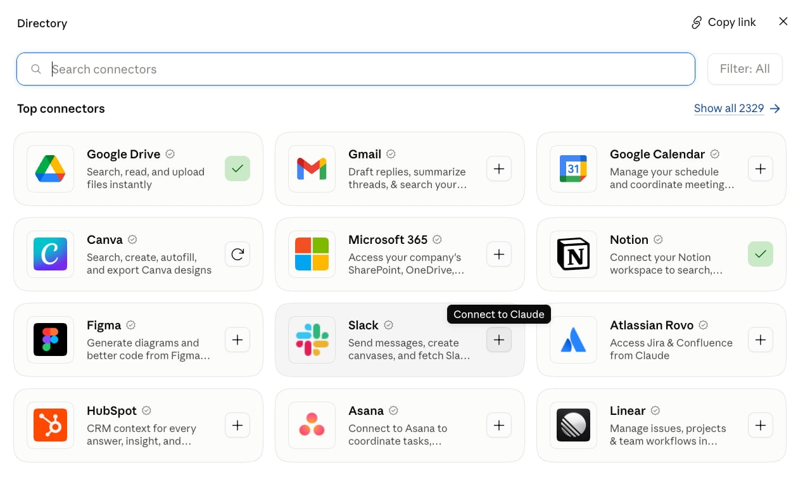803x489 pixels.
Task: Add the Figma connector with plus
Action: coord(237,340)
